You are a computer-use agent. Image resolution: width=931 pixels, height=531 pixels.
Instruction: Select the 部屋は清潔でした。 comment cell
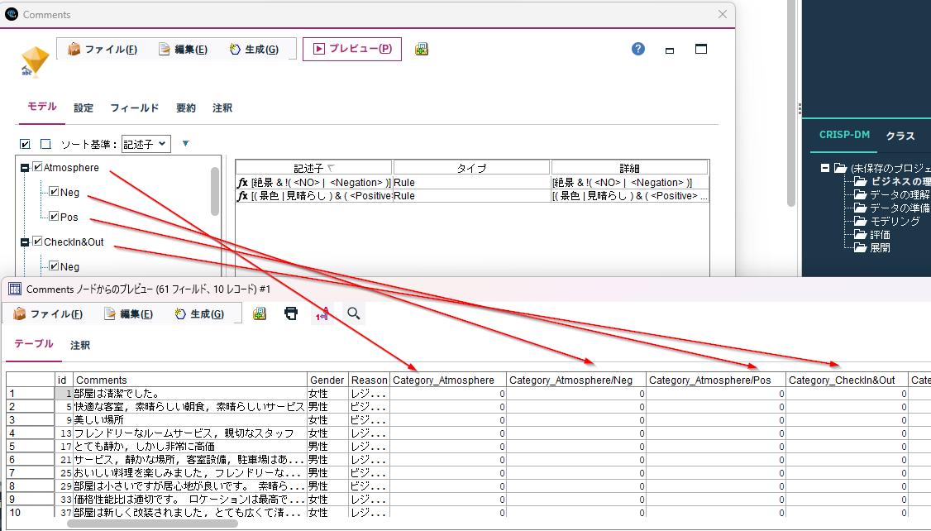(190, 393)
